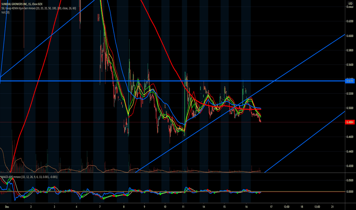Click date 9 on the time axis
The height and width of the screenshot is (210, 356).
tap(144, 207)
